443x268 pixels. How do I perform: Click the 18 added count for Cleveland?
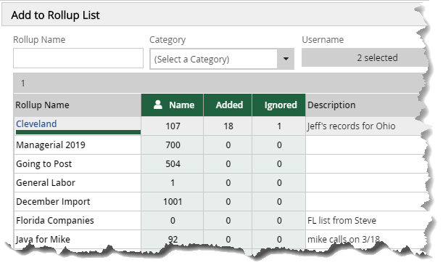point(228,126)
